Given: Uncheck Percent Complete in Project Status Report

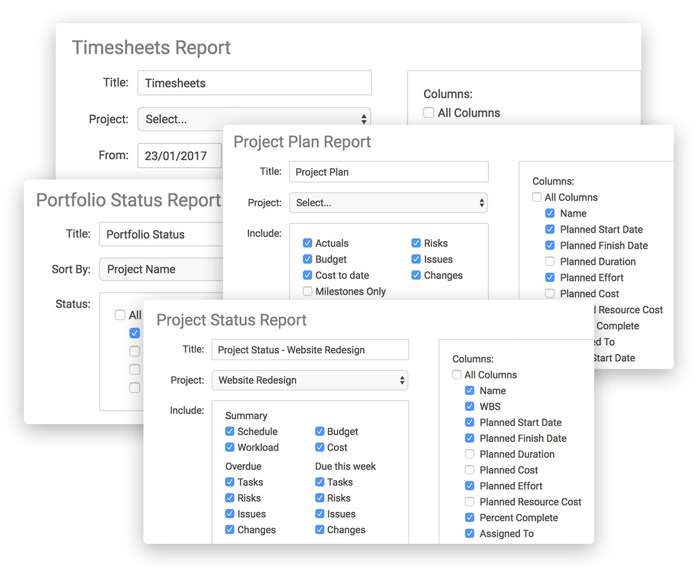Looking at the screenshot, I should 470,518.
